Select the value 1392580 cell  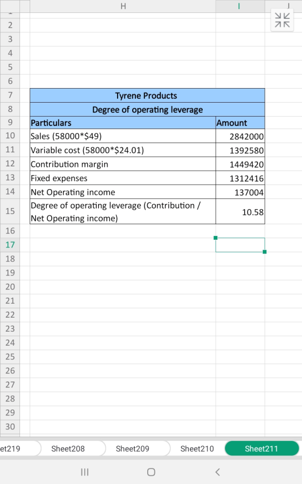[240, 150]
